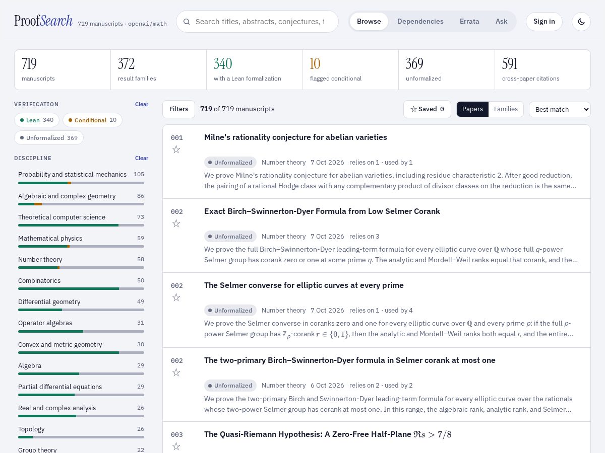Open Milne's rationality conjecture title
The width and height of the screenshot is (605, 453).
(295, 137)
